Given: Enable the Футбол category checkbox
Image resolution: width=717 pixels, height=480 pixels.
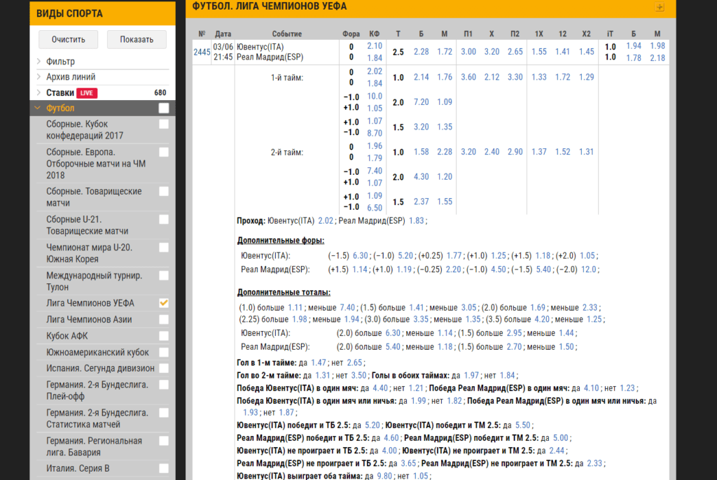Looking at the screenshot, I should [x=164, y=108].
